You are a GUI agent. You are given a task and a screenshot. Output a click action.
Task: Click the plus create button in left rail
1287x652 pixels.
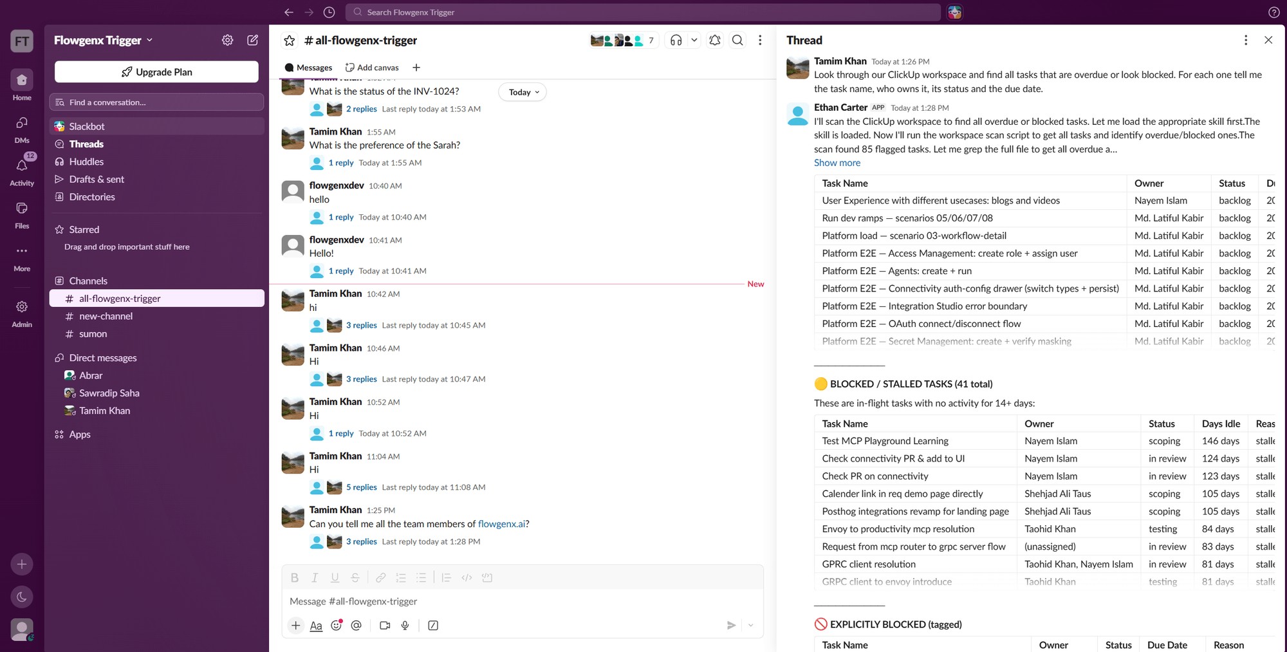(x=22, y=564)
